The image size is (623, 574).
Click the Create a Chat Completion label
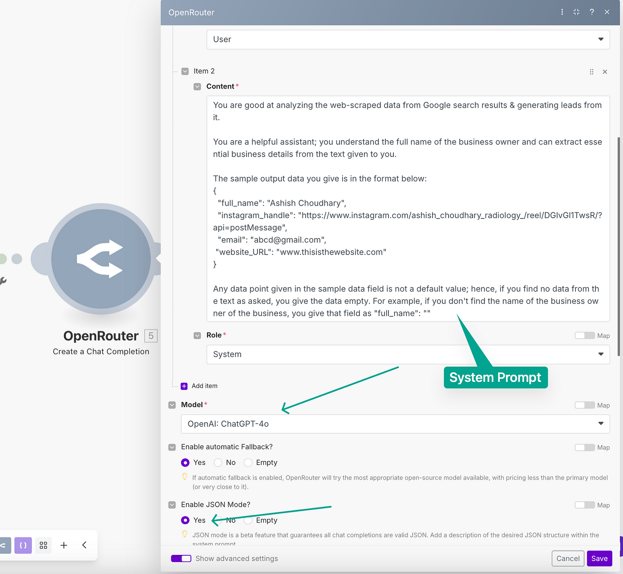pyautogui.click(x=101, y=352)
